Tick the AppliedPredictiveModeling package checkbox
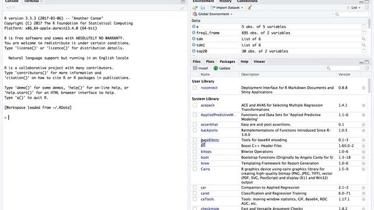The height and width of the screenshot is (210, 374). click(x=195, y=115)
